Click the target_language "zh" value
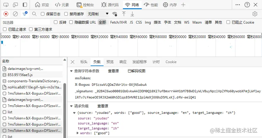The width and height of the screenshot is (262, 138). pyautogui.click(x=115, y=128)
